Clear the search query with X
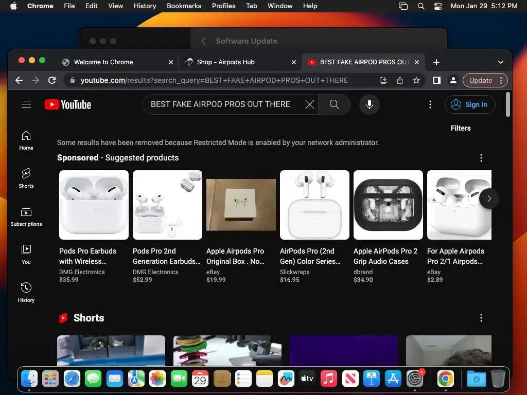 [309, 104]
